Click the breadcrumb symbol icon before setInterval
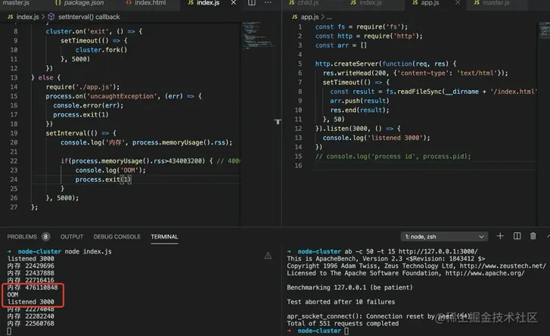550x336 pixels. tap(51, 17)
